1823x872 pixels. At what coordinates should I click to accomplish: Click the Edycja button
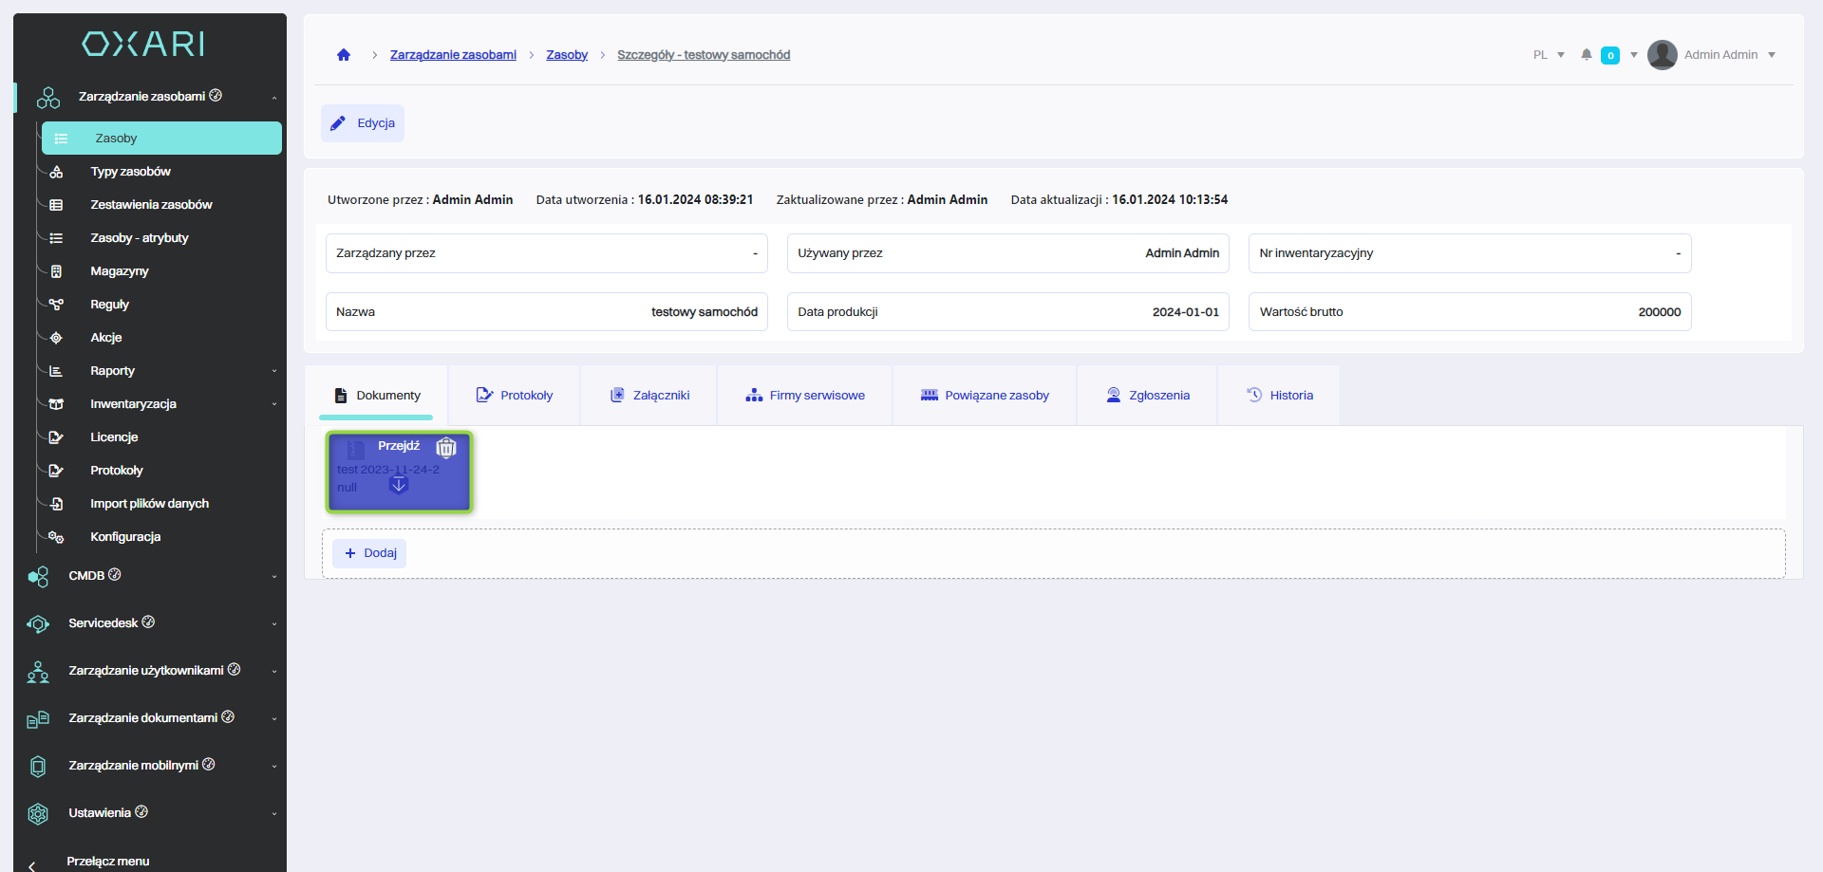[x=363, y=123]
